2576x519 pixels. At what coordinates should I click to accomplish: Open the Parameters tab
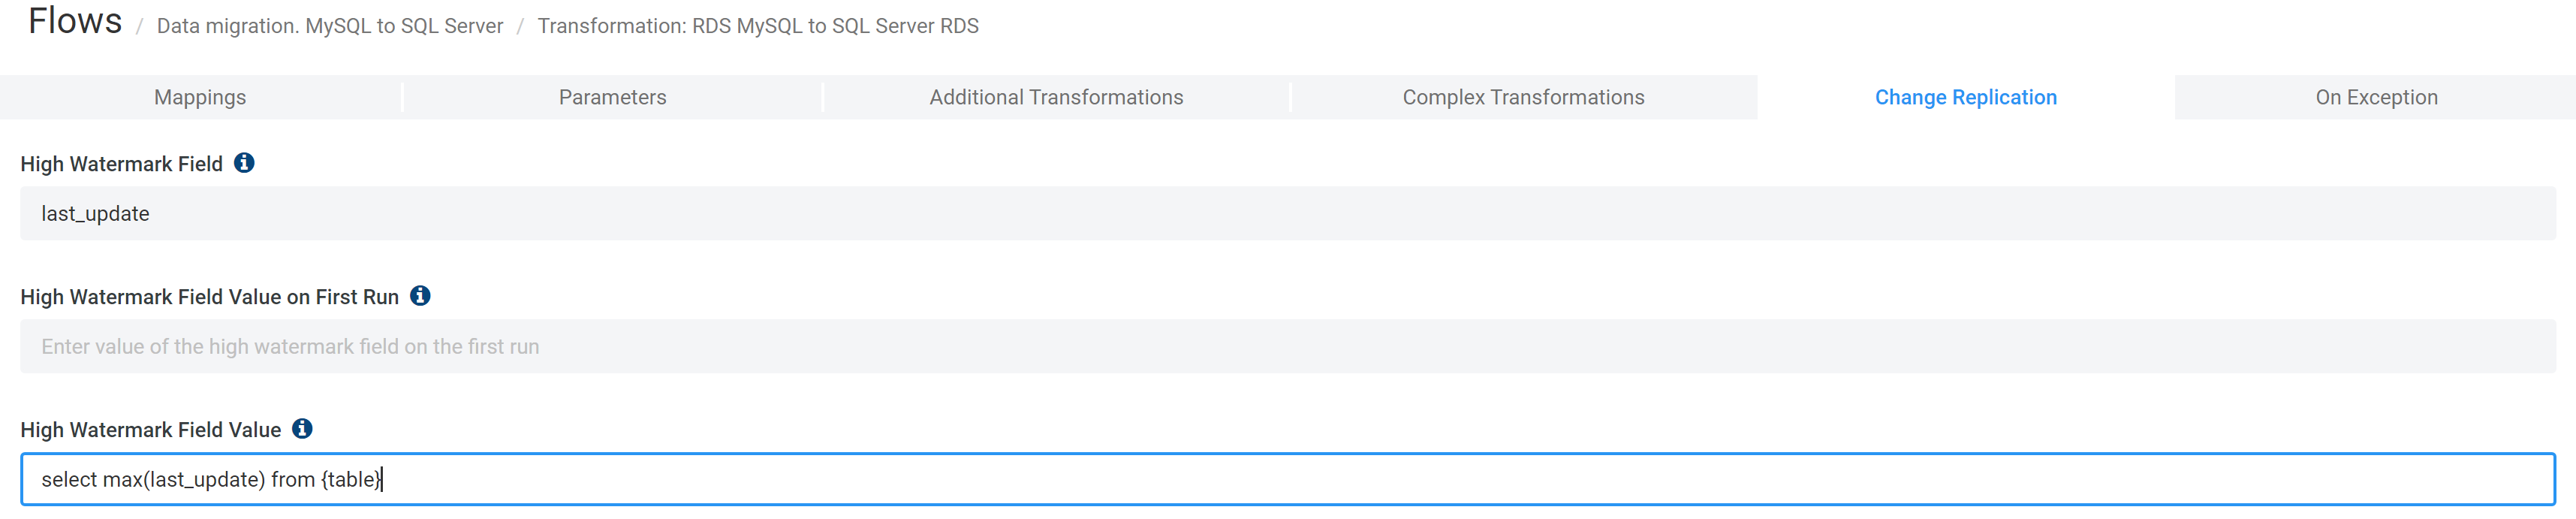(x=612, y=97)
